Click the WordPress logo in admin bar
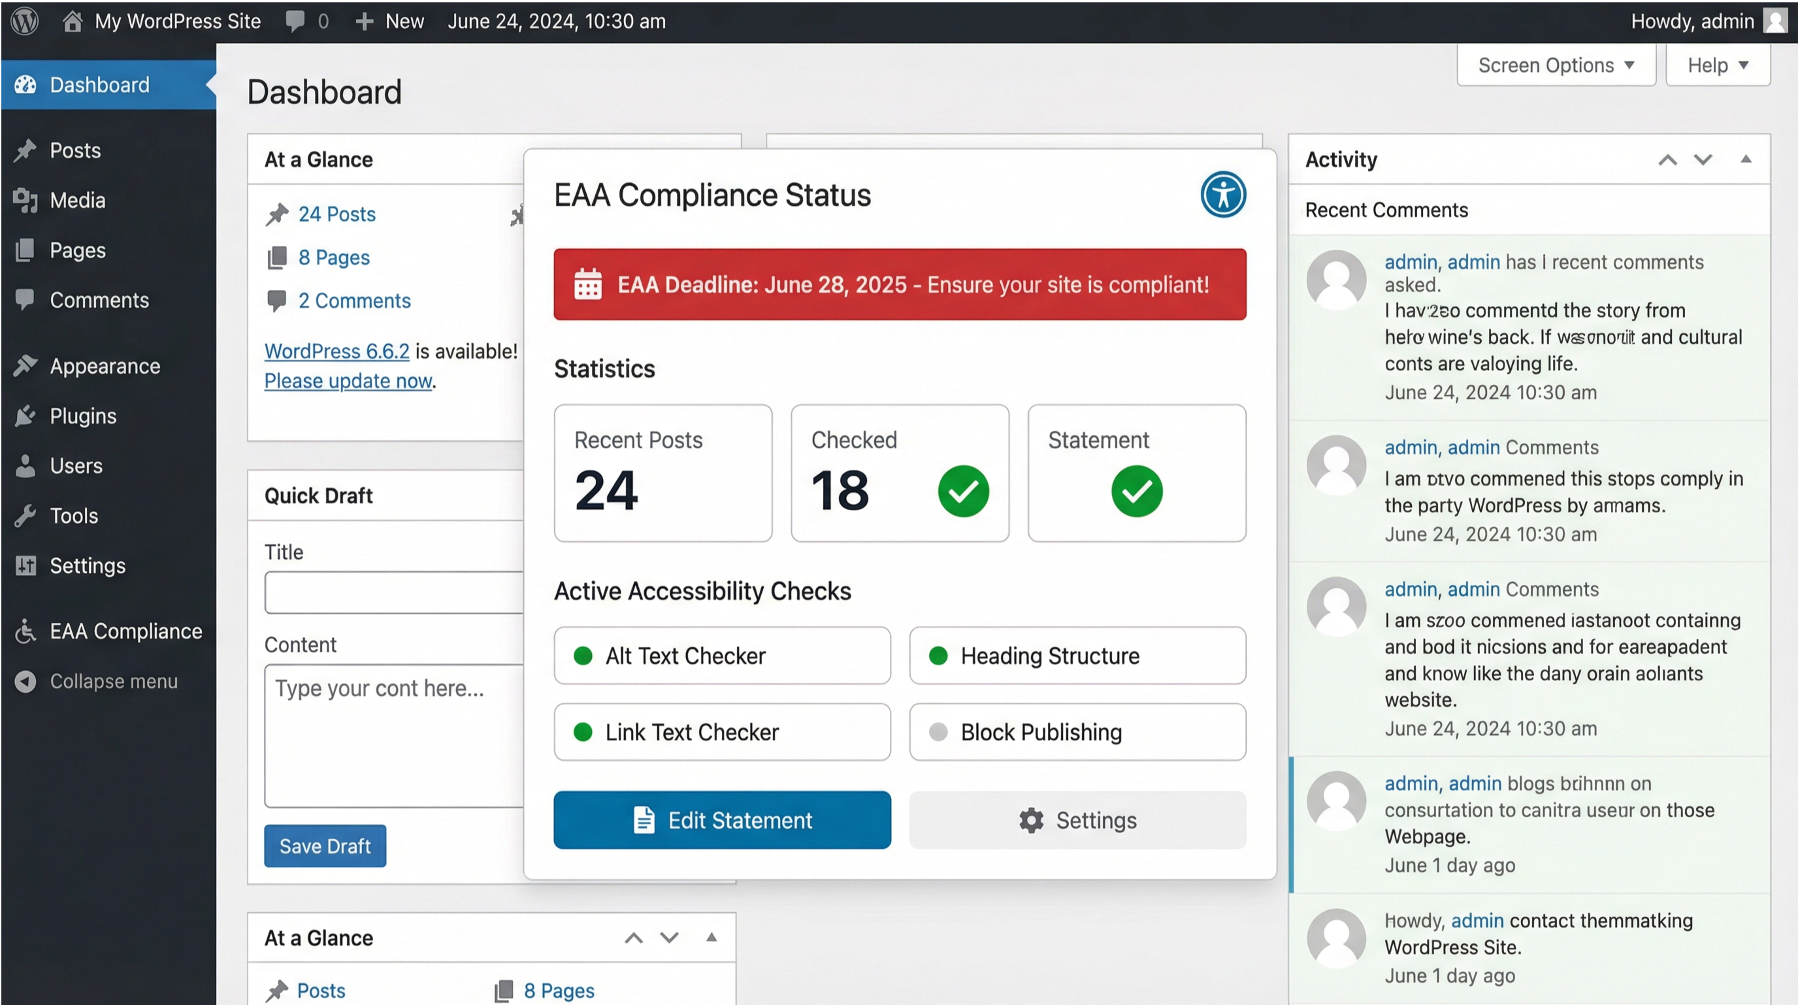Image resolution: width=1798 pixels, height=1005 pixels. click(24, 21)
